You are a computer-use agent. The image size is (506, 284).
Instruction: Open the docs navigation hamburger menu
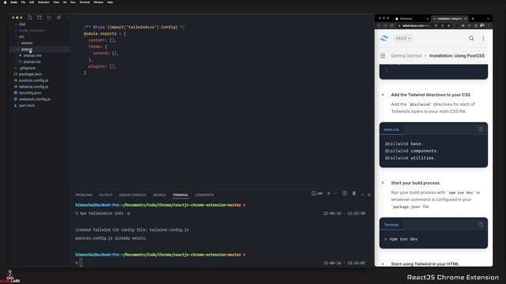(x=383, y=56)
